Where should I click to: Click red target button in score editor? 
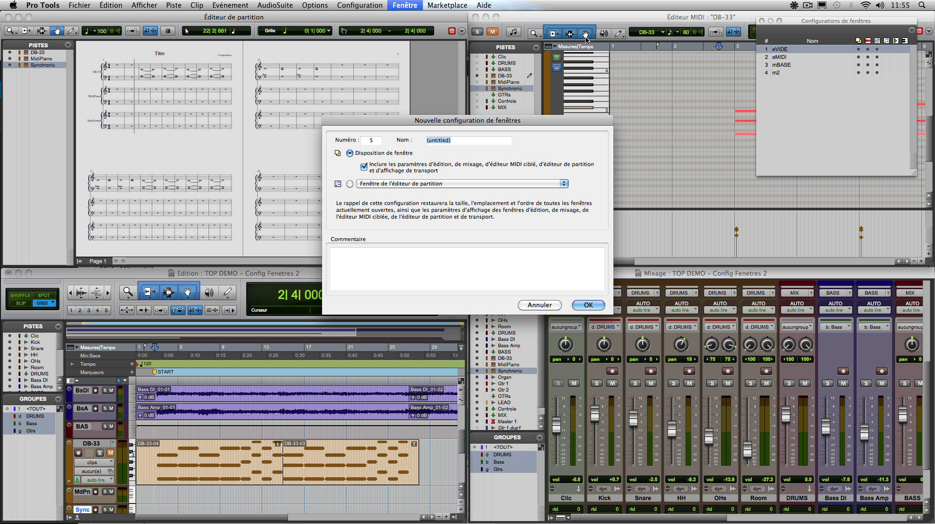pos(452,31)
